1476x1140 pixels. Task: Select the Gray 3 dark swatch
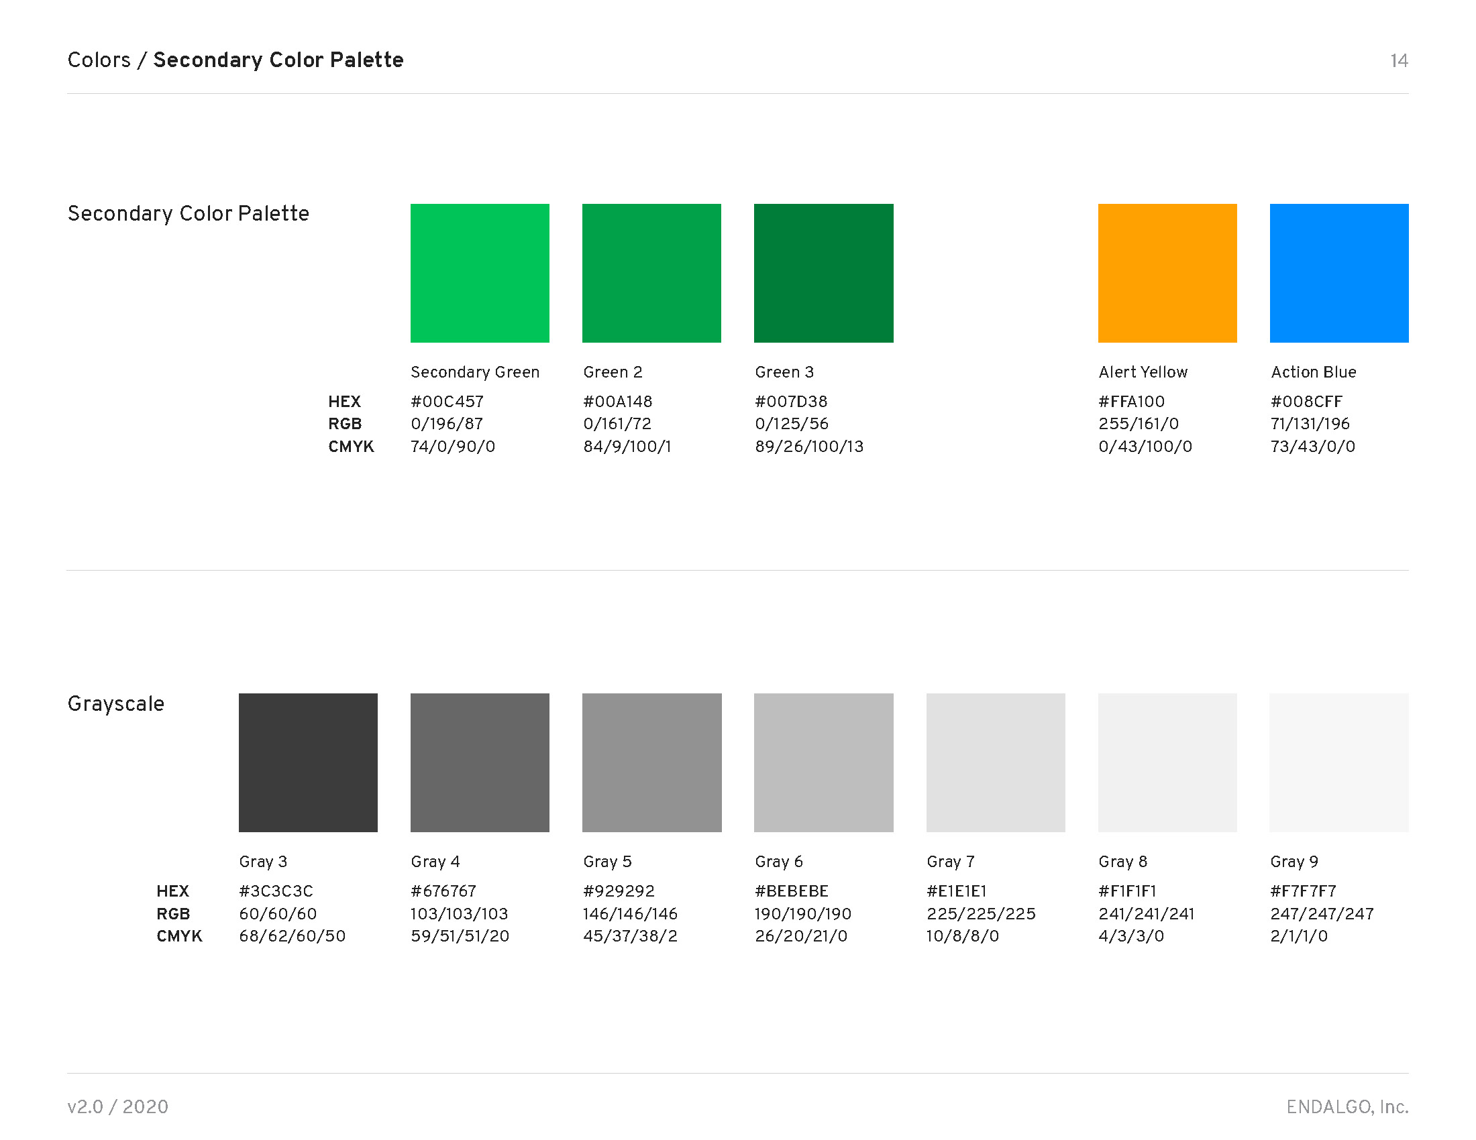(307, 762)
